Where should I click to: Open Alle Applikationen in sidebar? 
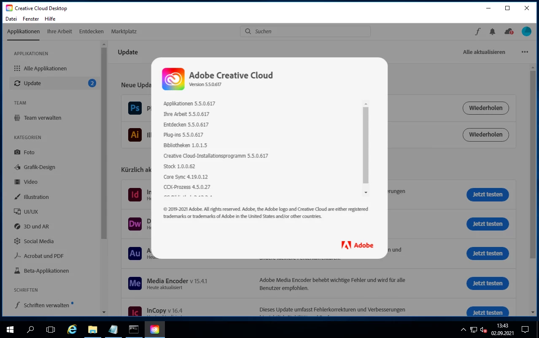[x=54, y=68]
